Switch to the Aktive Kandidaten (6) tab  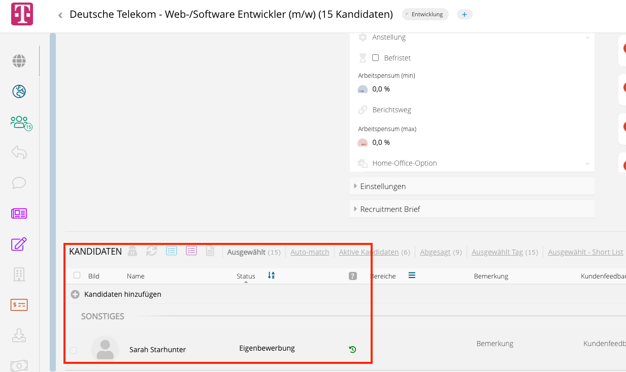[374, 252]
